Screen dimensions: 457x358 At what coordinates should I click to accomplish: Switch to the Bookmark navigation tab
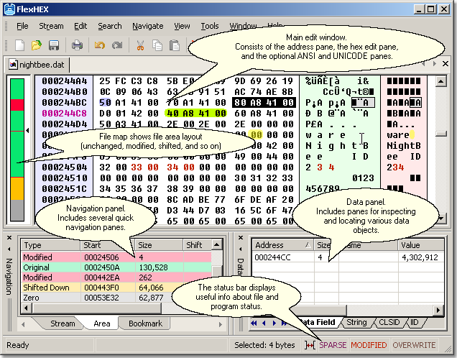tap(145, 323)
